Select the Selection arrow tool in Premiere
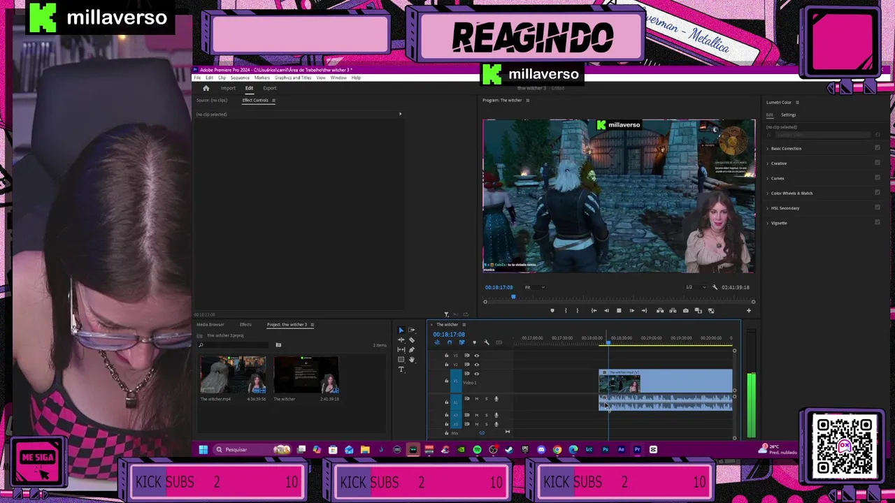The width and height of the screenshot is (895, 503). (401, 330)
